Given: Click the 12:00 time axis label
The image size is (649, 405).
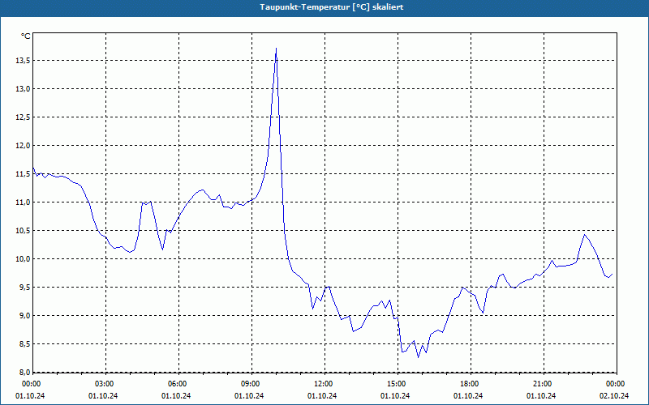Looking at the screenshot, I should pyautogui.click(x=324, y=384).
